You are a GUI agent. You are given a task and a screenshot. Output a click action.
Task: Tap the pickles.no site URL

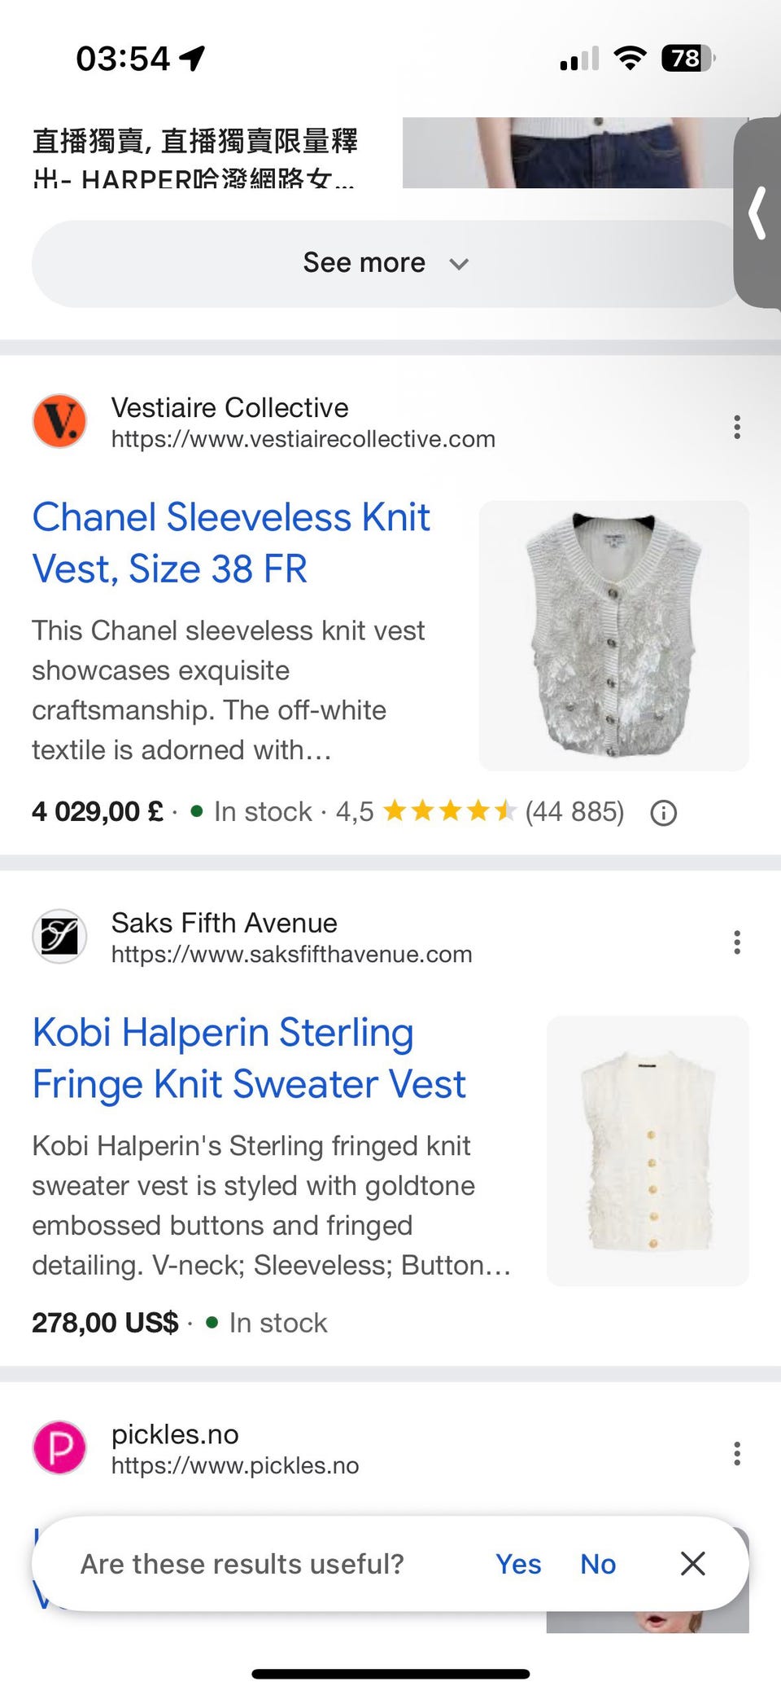pos(234,1465)
